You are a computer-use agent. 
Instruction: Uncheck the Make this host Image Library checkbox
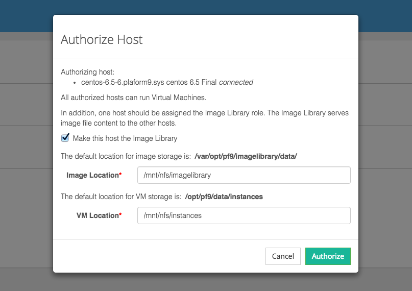click(65, 138)
